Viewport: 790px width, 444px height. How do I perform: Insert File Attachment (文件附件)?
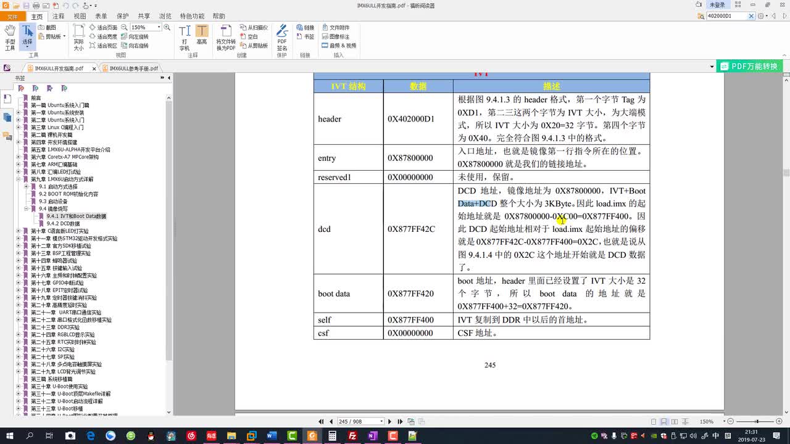(335, 27)
